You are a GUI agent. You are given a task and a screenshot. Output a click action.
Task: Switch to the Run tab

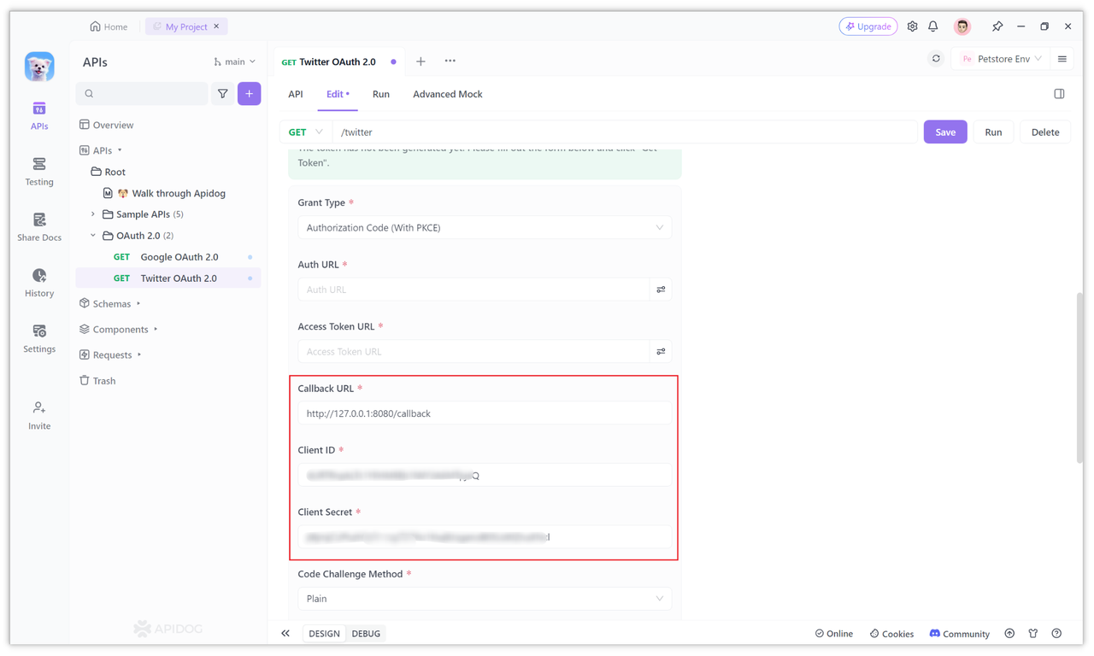tap(381, 94)
